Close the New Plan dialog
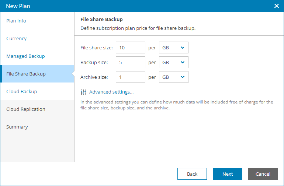Viewport: 284px width, 186px height. [x=277, y=6]
